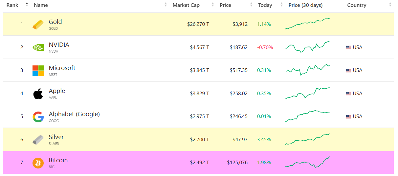This screenshot has height=176, width=398.
Task: Click the NVIDIA logo icon
Action: (38, 47)
